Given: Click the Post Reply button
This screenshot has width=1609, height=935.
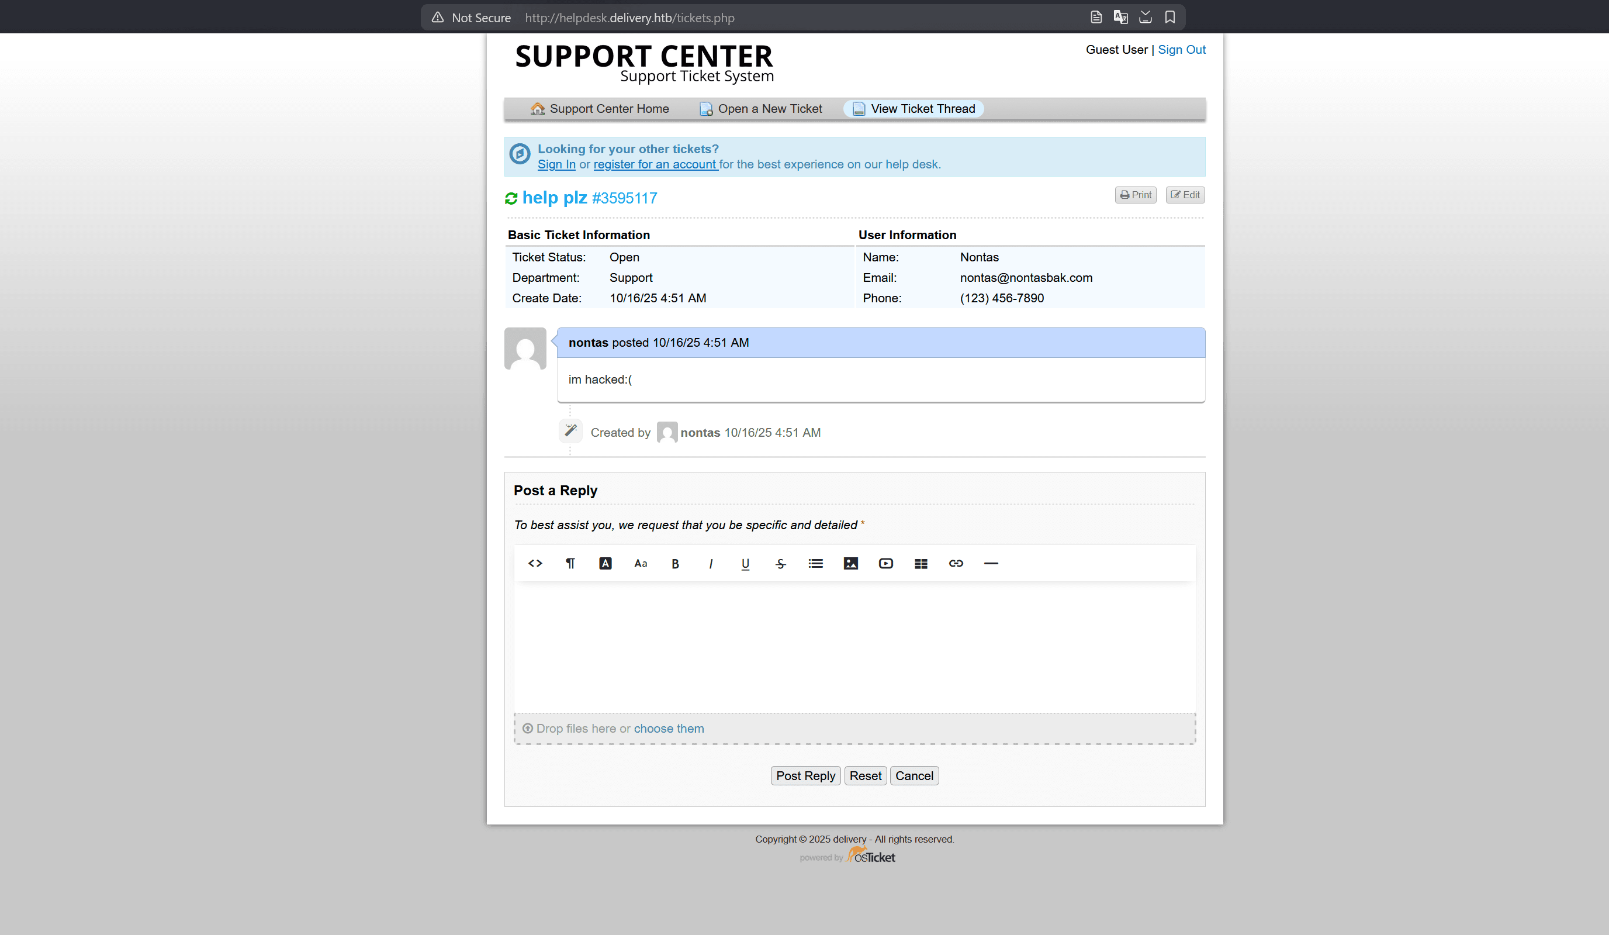Looking at the screenshot, I should pyautogui.click(x=805, y=775).
